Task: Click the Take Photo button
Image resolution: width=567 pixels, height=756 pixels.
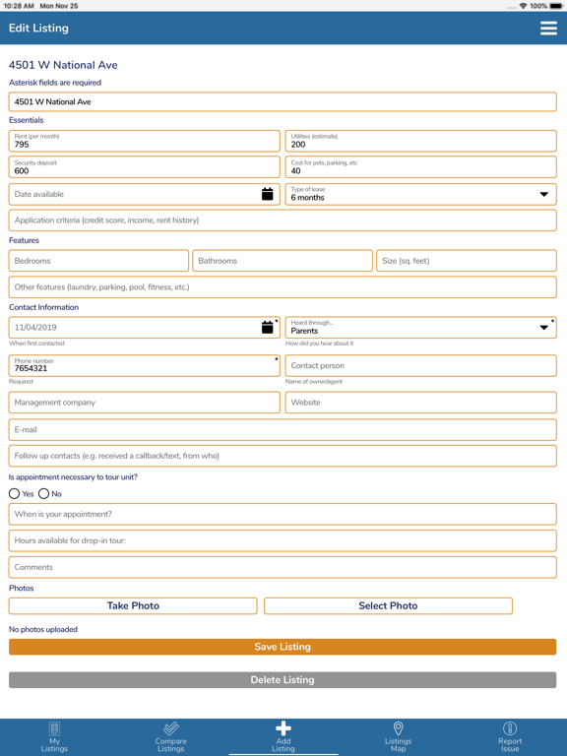Action: click(x=133, y=606)
